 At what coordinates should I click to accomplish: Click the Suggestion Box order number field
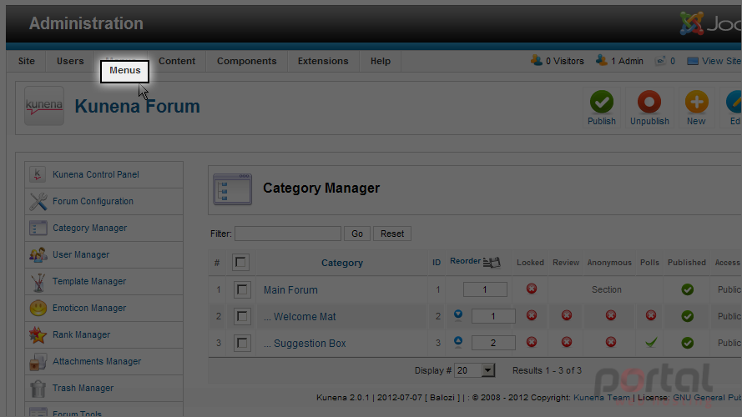493,343
